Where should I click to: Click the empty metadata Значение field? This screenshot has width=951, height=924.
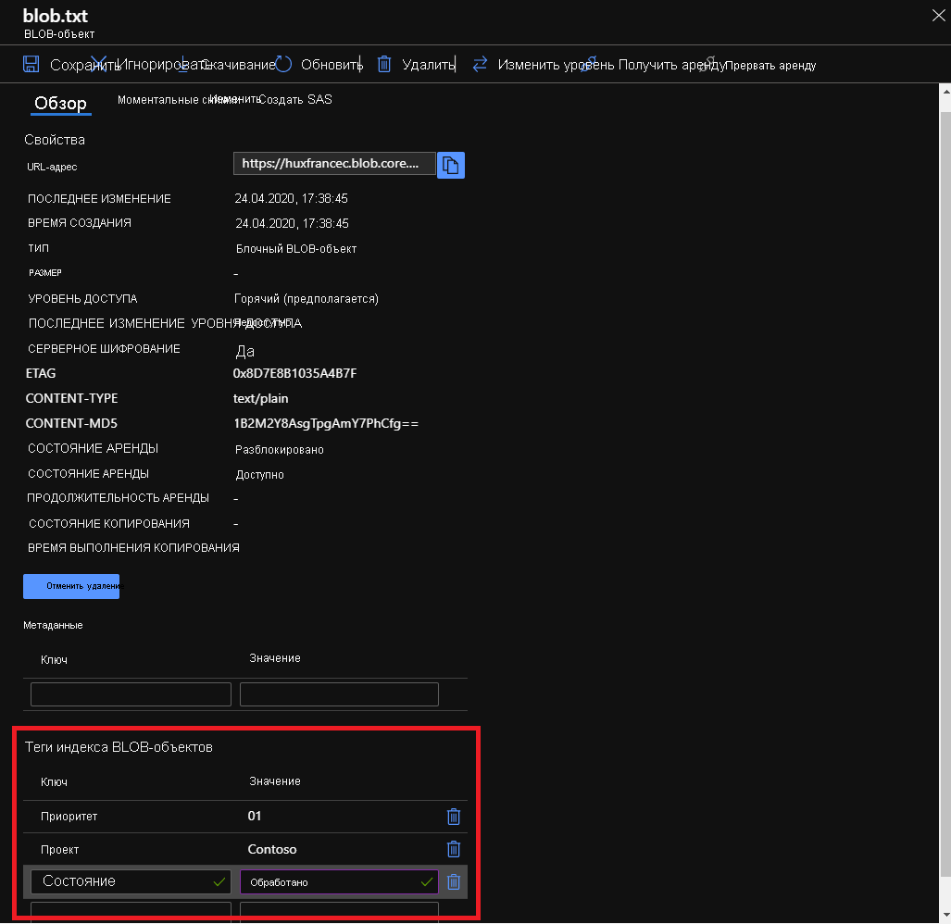tap(339, 694)
